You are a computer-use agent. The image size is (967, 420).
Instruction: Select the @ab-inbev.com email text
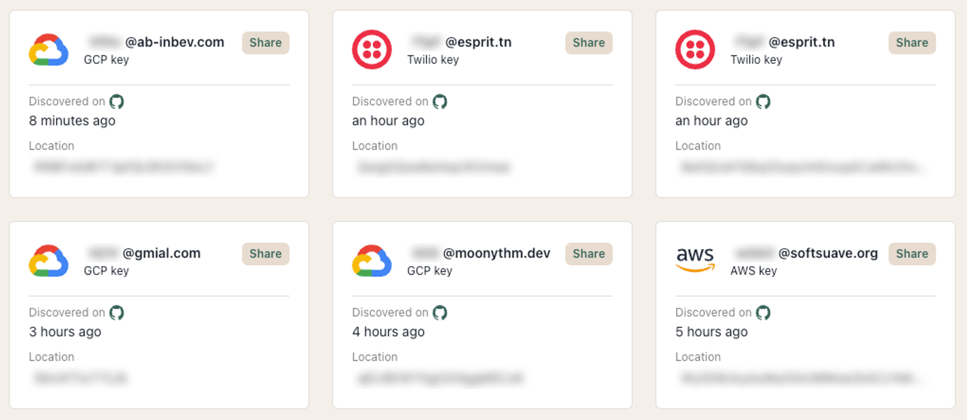click(x=175, y=42)
